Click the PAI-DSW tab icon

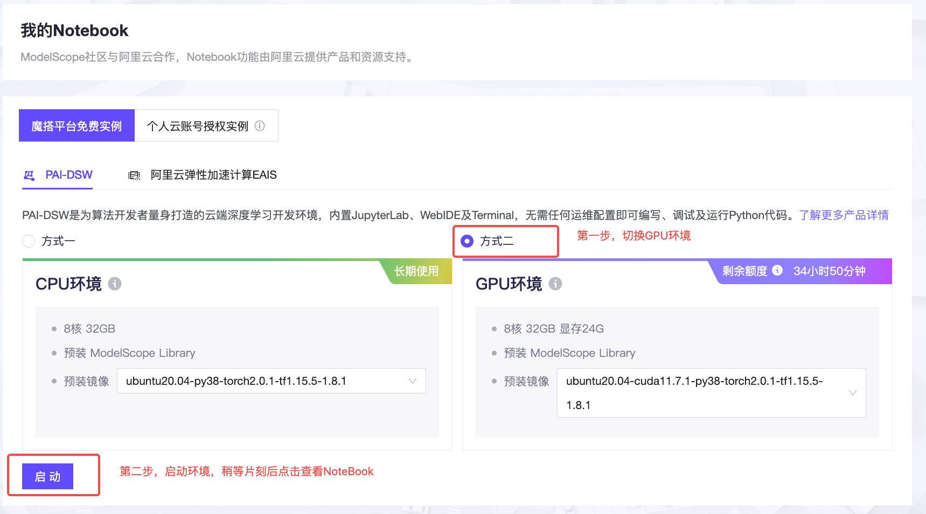click(29, 175)
